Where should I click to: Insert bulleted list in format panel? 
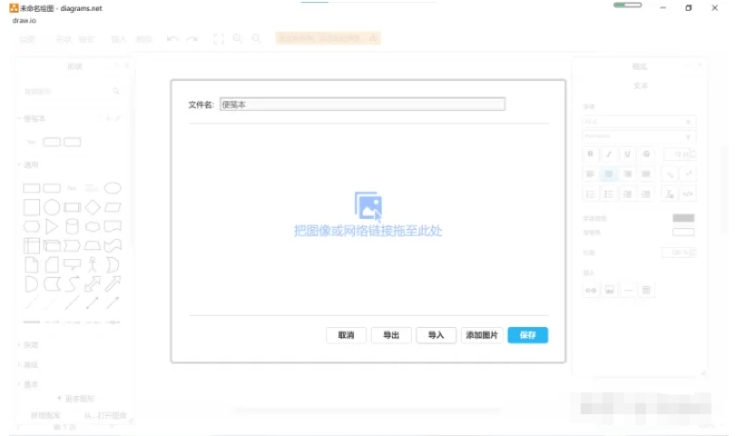coord(609,193)
